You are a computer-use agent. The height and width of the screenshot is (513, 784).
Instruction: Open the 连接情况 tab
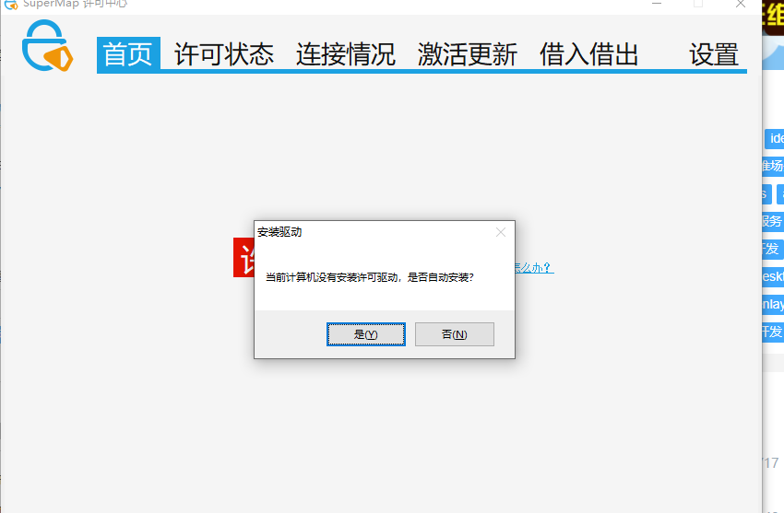coord(346,54)
